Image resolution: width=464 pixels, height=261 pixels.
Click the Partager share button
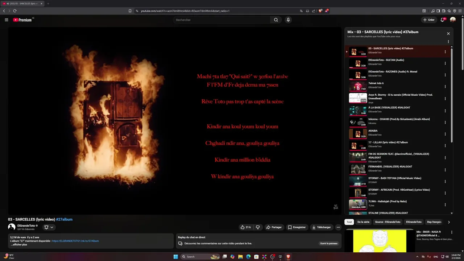pos(274,227)
